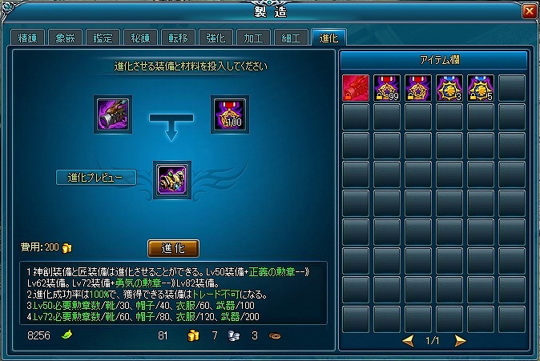The image size is (540, 361).
Task: Click the empty sixth slot in first inventory row
Action: (512, 88)
